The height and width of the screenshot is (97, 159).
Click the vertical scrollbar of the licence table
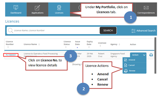(x=155, y=55)
